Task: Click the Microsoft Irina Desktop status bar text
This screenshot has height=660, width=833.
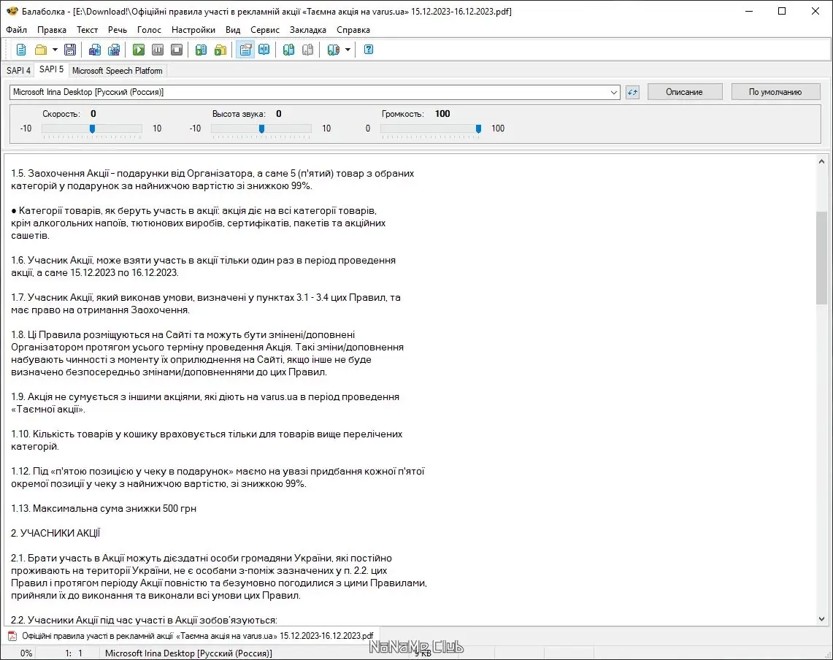Action: coord(188,653)
